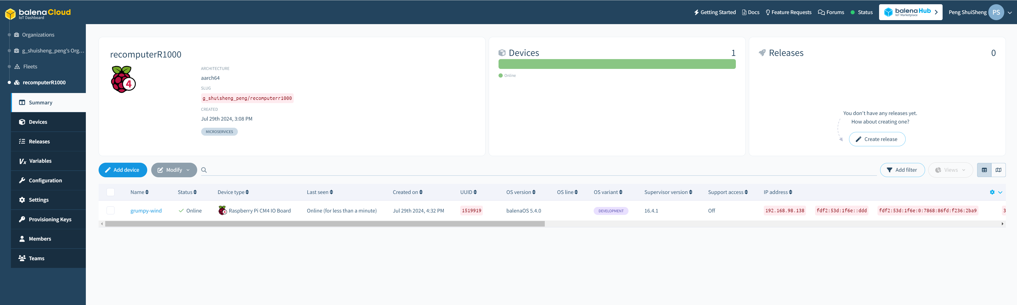Viewport: 1017px width, 305px height.
Task: Sort by UUID column
Action: click(x=468, y=192)
